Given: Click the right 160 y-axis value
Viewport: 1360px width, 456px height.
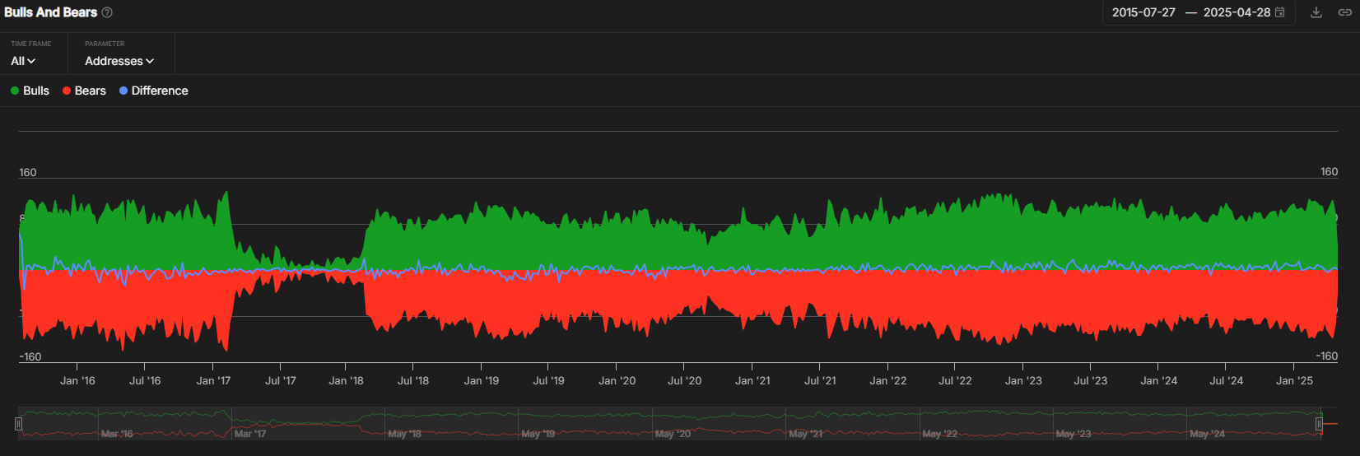Looking at the screenshot, I should (1330, 171).
